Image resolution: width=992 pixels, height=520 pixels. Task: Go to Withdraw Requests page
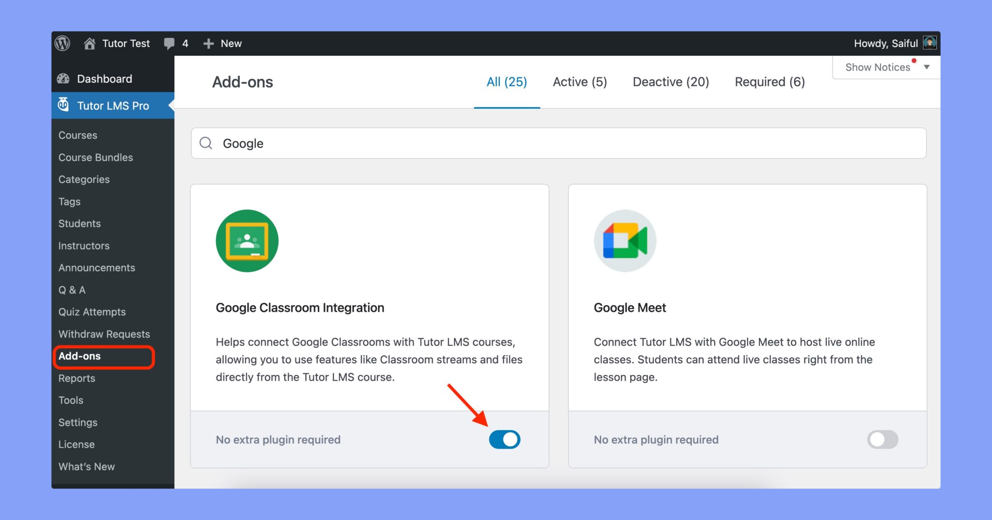[104, 334]
